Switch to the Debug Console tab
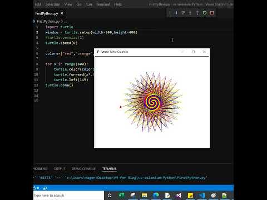This screenshot has width=267, height=200. (83, 169)
